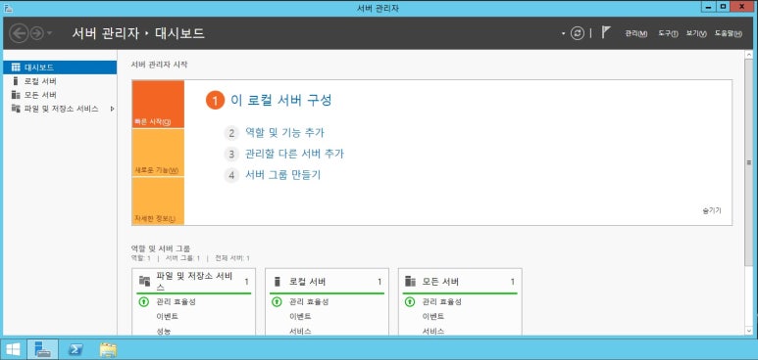The width and height of the screenshot is (758, 360).
Task: Click the refresh dashboard icon
Action: click(x=578, y=33)
